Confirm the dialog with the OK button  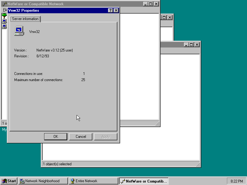click(x=56, y=137)
